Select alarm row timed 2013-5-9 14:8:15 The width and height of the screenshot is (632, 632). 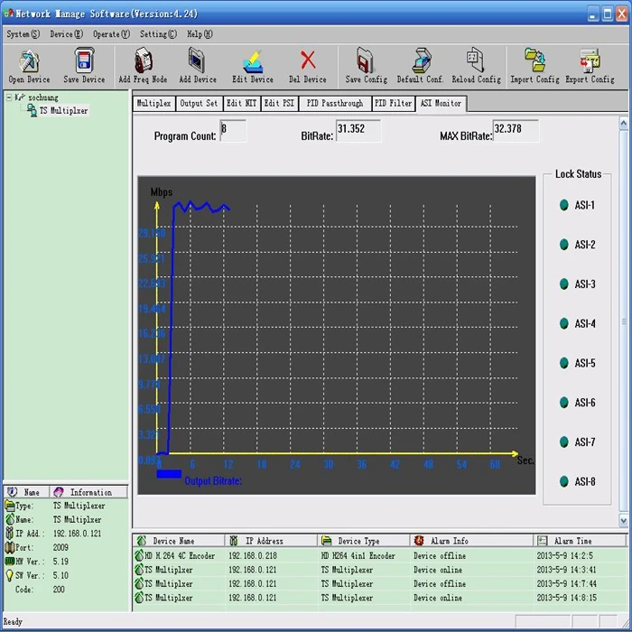point(380,598)
